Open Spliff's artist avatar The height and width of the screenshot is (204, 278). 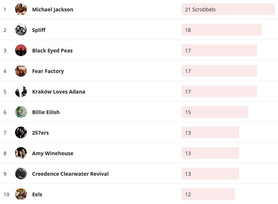coord(21,30)
